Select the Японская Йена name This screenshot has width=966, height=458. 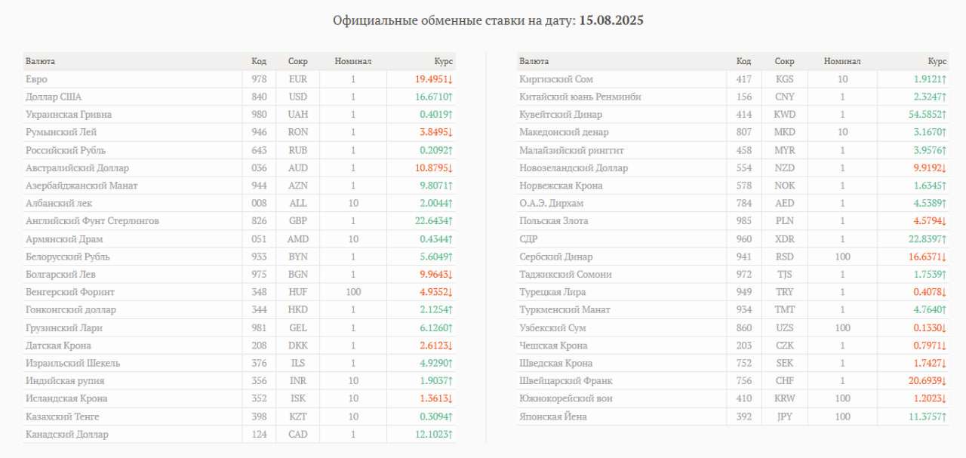[552, 417]
